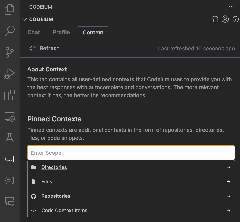Click the 'About Context' heading
The height and width of the screenshot is (222, 240).
(x=47, y=69)
